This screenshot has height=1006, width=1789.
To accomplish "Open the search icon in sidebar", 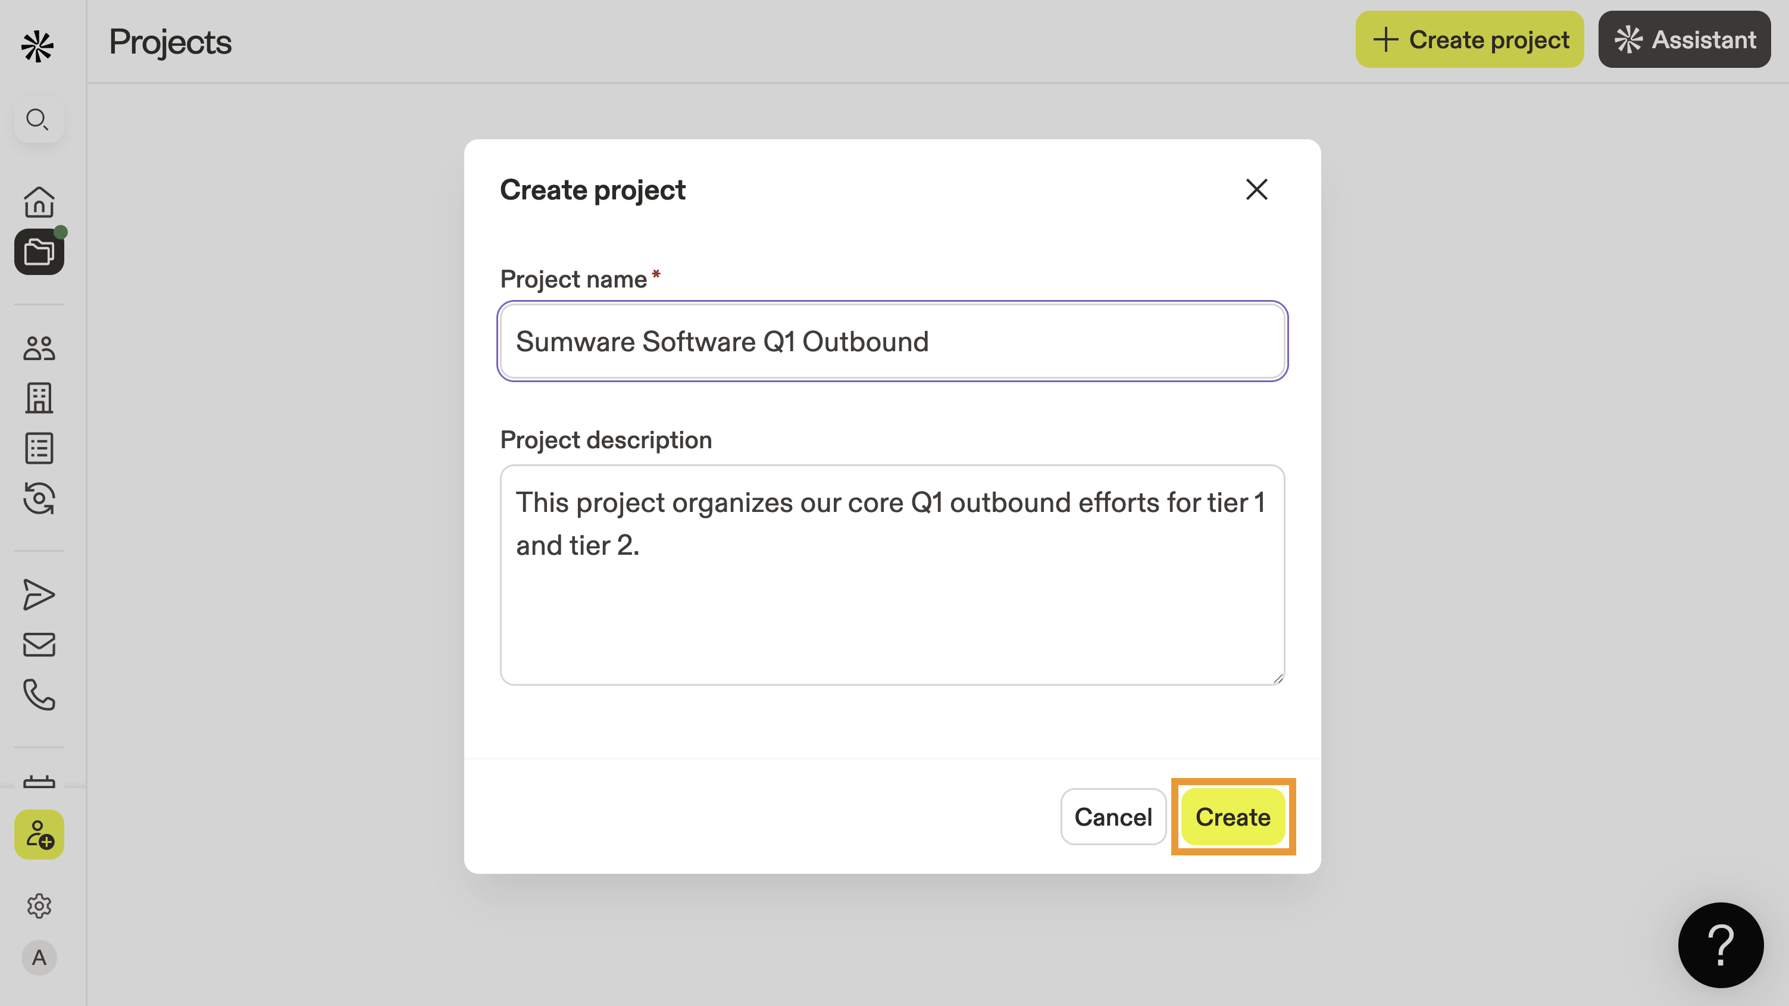I will pos(38,120).
